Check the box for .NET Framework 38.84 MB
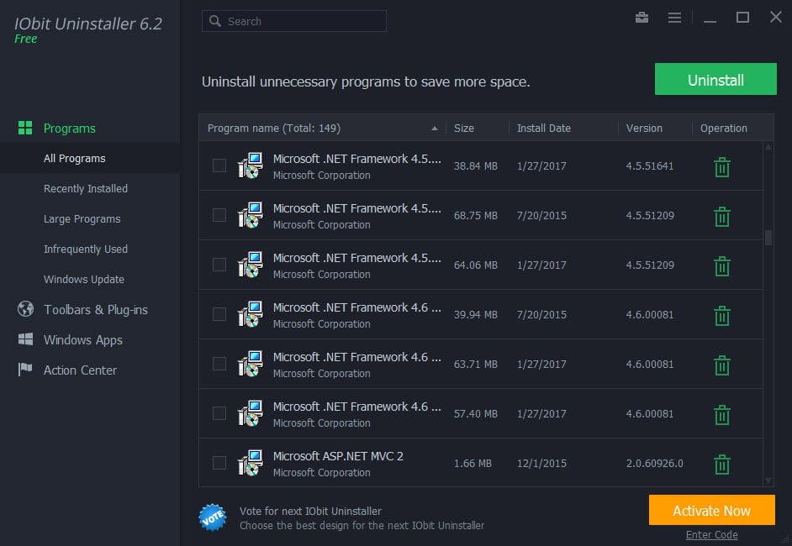This screenshot has width=792, height=546. click(x=219, y=165)
